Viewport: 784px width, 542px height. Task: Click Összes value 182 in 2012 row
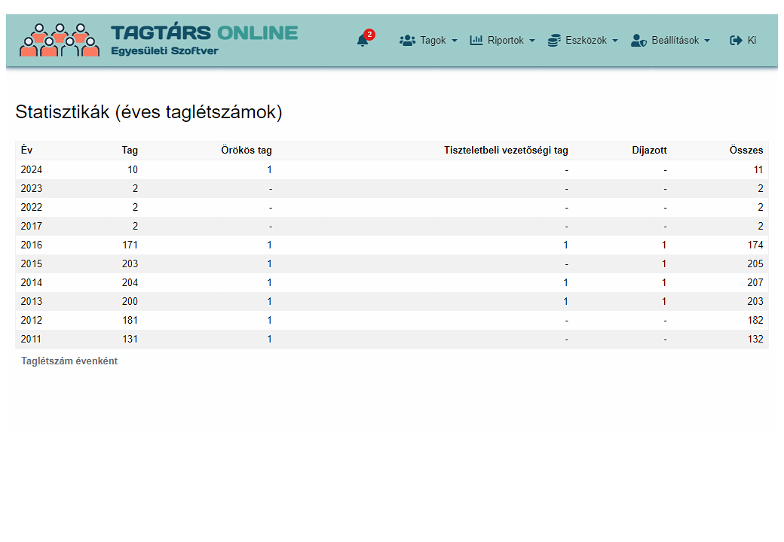755,321
